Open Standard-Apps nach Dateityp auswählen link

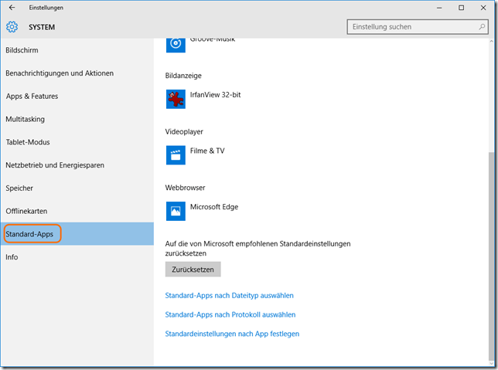[230, 295]
